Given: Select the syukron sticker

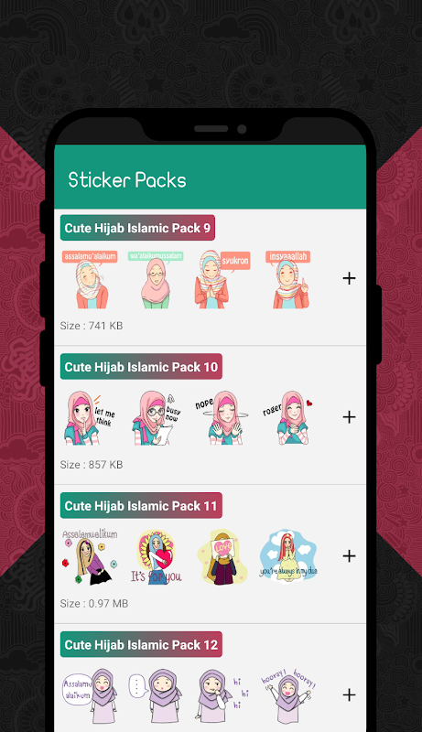Looking at the screenshot, I should point(222,279).
